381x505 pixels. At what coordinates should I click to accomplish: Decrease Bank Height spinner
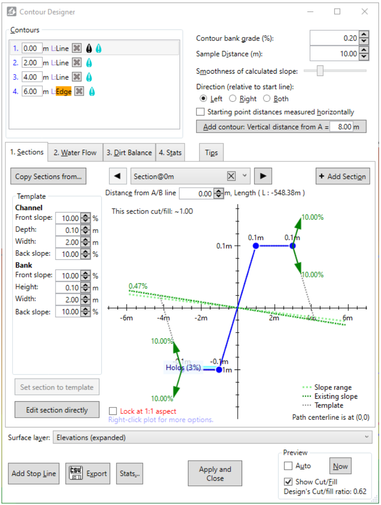pyautogui.click(x=85, y=290)
